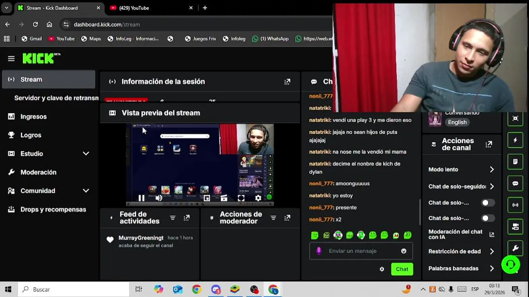The image size is (529, 297).
Task: Open Chat de solo-seguidores options
Action: click(461, 186)
